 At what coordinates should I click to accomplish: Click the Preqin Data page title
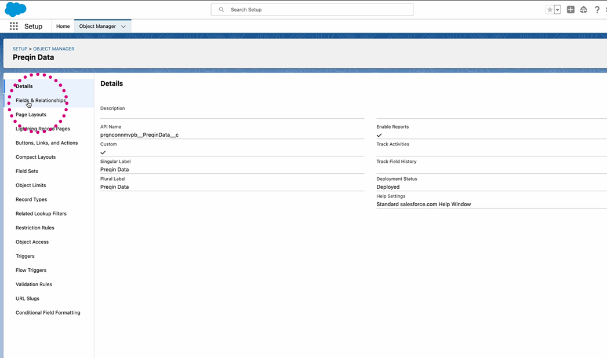[33, 57]
